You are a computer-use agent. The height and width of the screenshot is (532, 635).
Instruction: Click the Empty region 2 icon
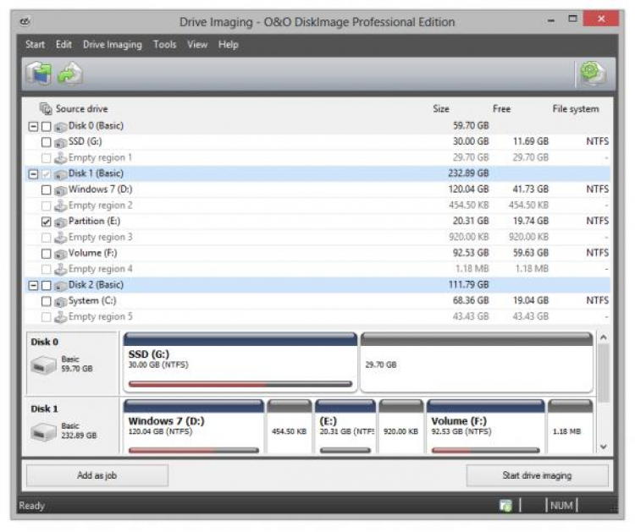(x=61, y=206)
